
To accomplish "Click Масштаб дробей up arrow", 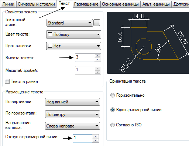I will [x=98, y=68].
